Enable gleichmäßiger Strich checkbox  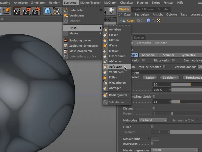pyautogui.click(x=154, y=97)
